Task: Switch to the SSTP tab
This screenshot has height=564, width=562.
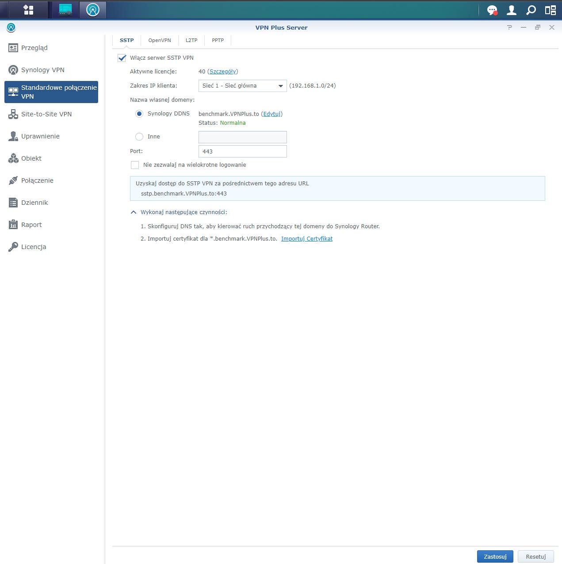Action: point(126,40)
